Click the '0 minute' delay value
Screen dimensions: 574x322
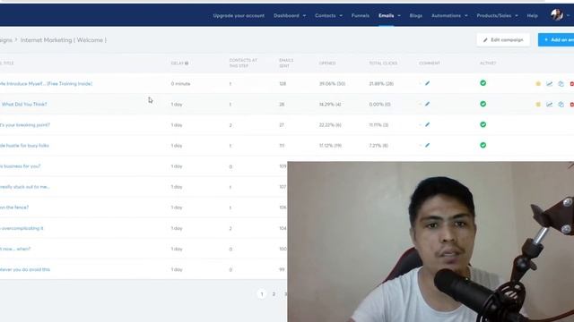[x=180, y=83]
